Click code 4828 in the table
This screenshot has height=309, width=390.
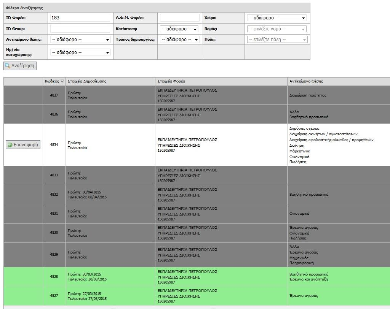(54, 277)
